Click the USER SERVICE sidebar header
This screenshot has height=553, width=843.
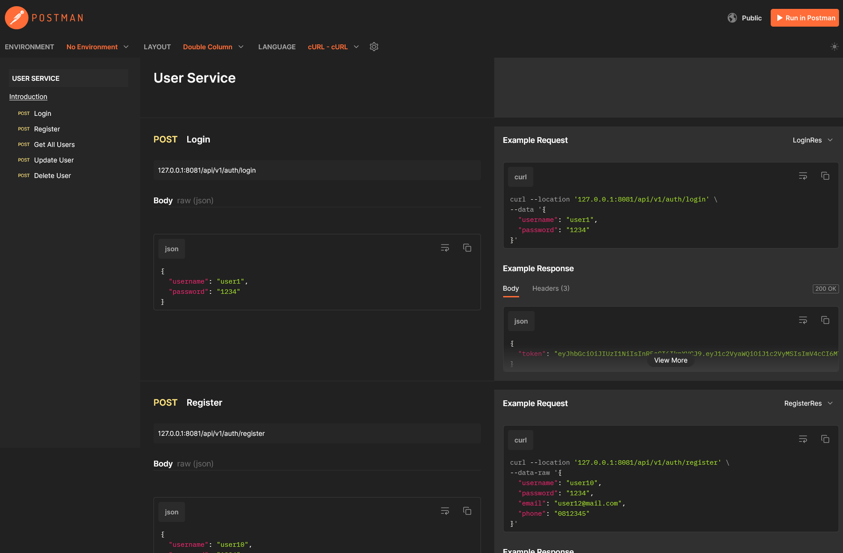68,78
